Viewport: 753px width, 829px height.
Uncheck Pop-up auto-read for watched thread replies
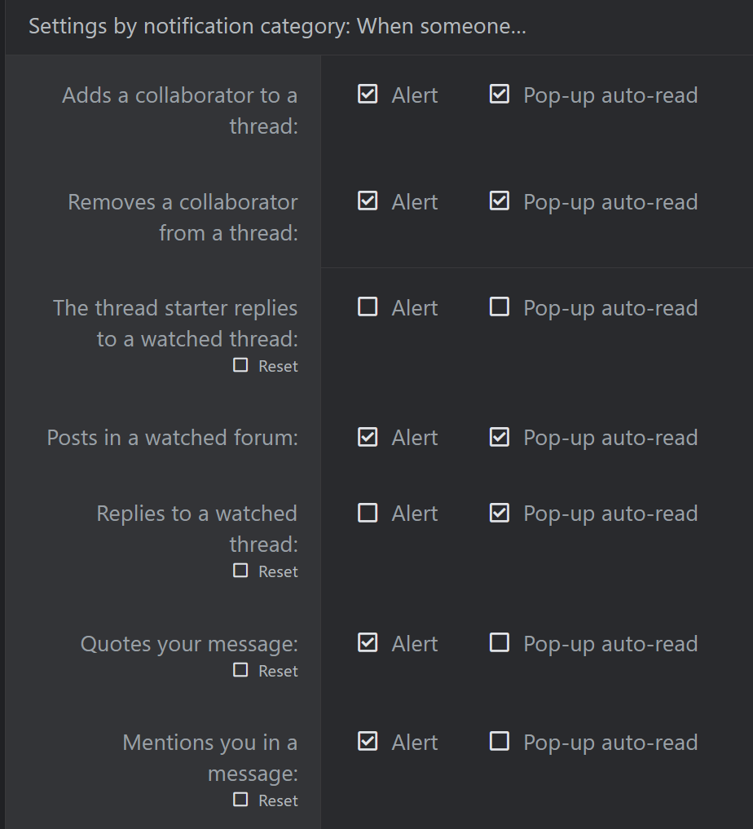[x=500, y=513]
